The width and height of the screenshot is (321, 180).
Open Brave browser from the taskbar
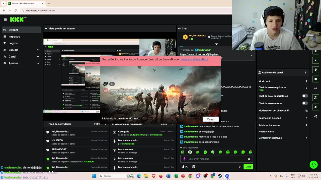pyautogui.click(x=153, y=176)
